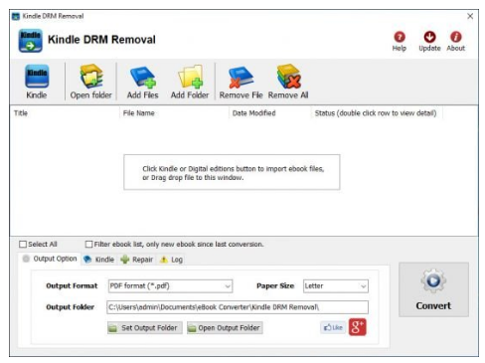Click the Google Plus share icon
Viewport: 485px width, 363px height.
pyautogui.click(x=358, y=327)
